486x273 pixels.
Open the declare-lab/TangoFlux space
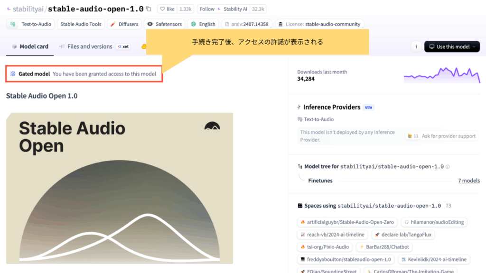402,235
